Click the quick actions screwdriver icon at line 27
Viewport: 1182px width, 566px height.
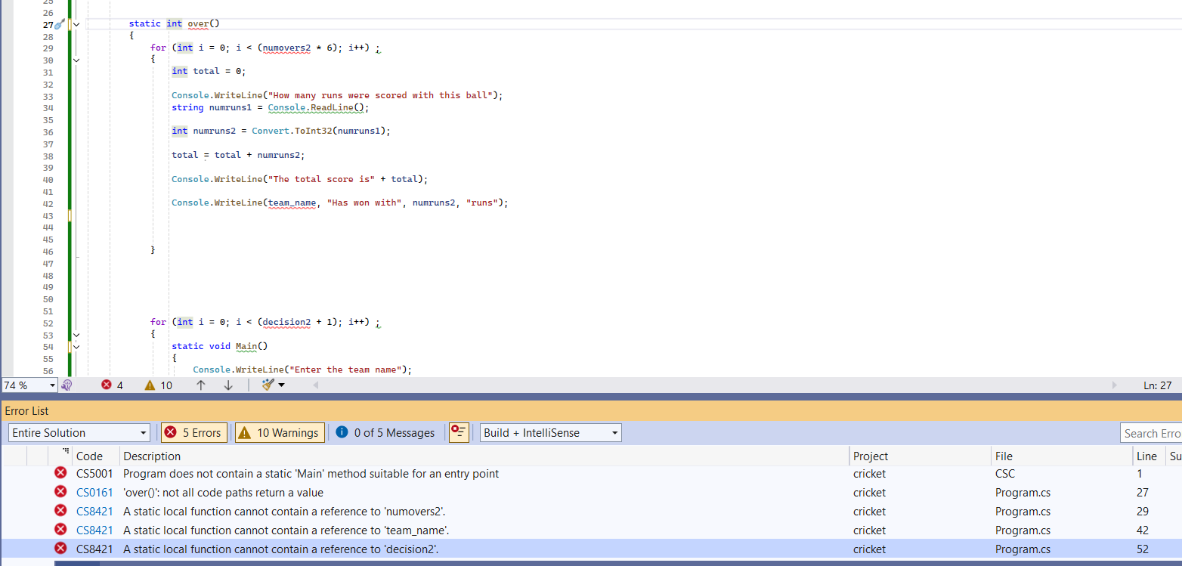pos(60,25)
